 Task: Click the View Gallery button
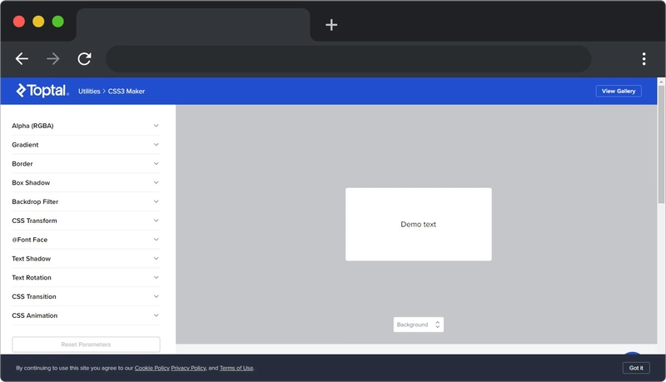point(619,91)
